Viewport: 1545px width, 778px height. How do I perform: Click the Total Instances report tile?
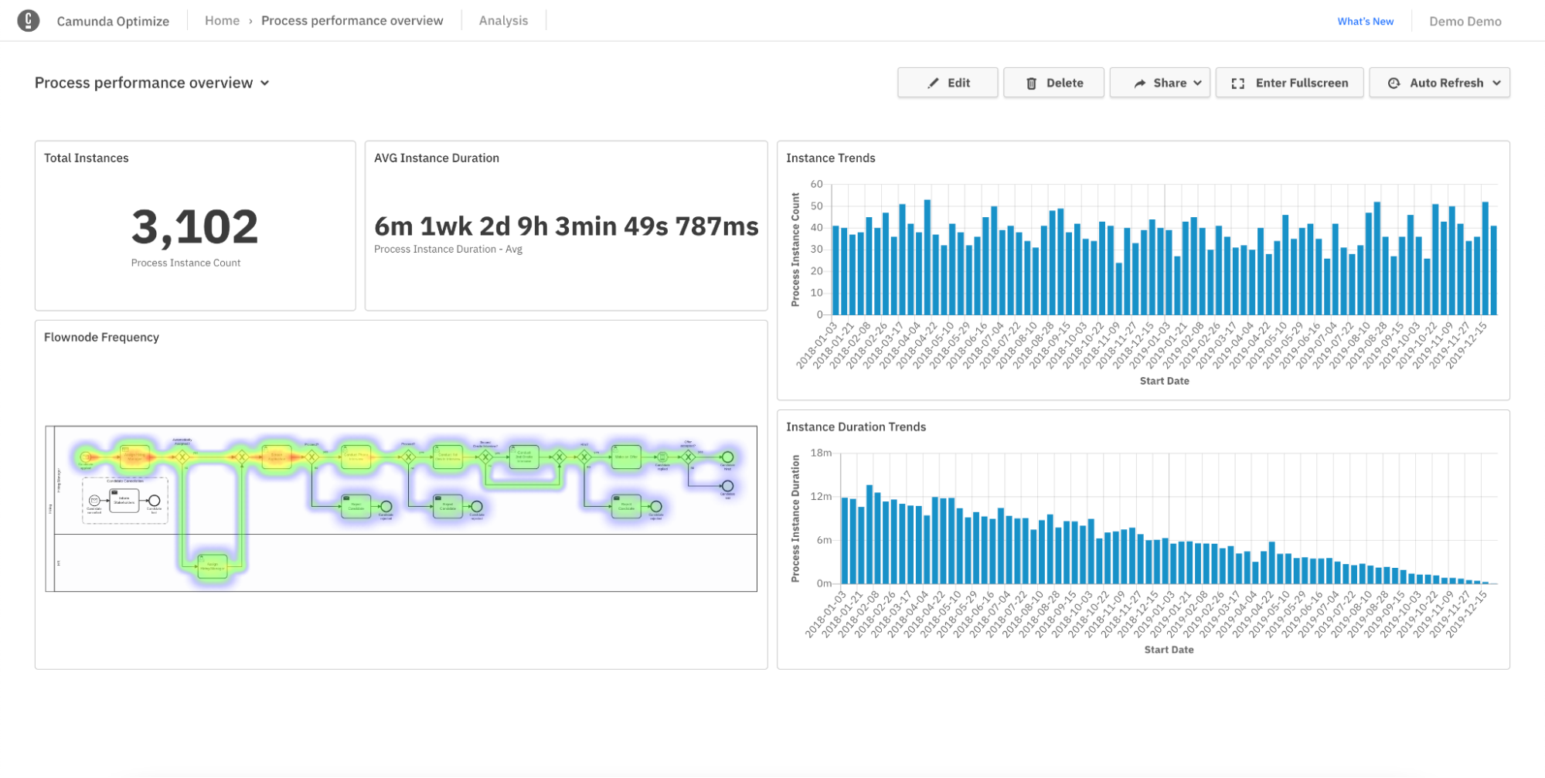(194, 224)
